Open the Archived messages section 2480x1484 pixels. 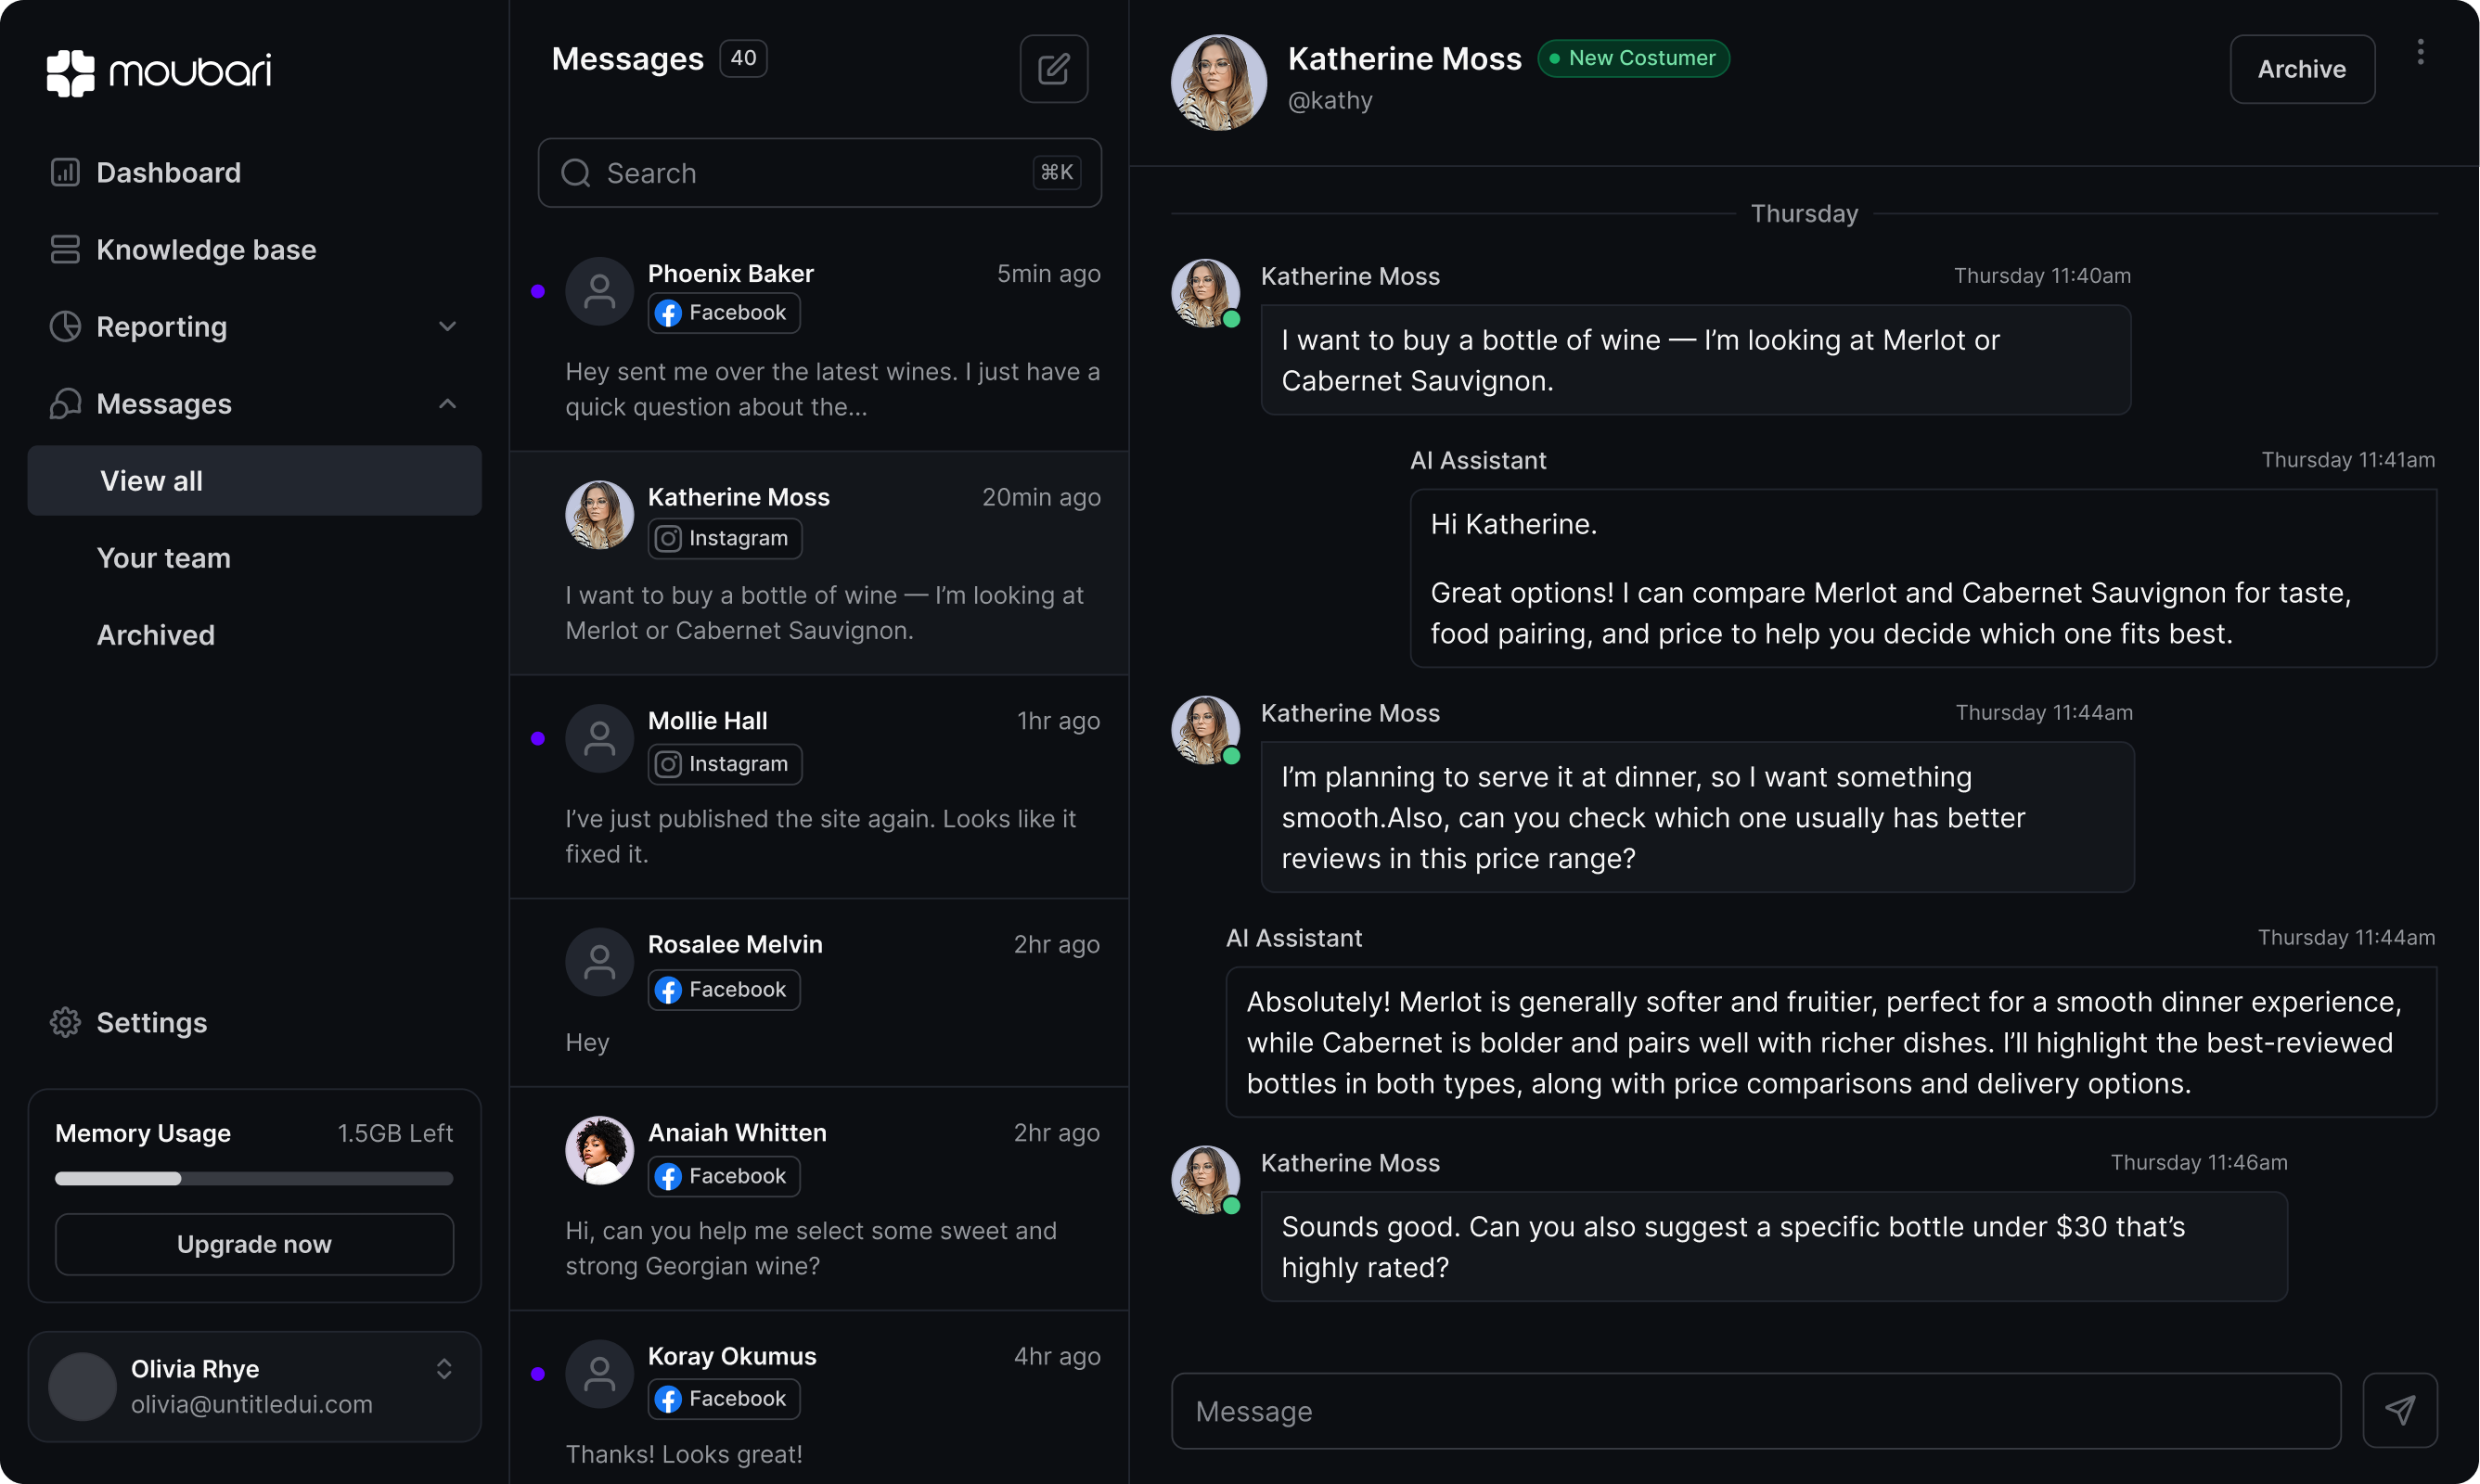pyautogui.click(x=156, y=635)
